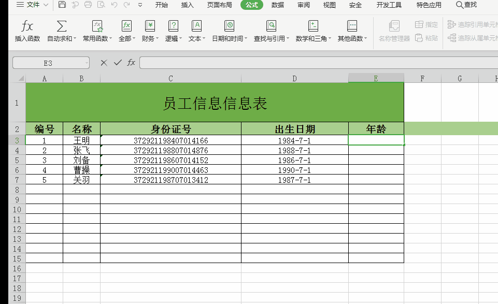This screenshot has width=498, height=304.
Task: Click the Redo arrow icon
Action: point(127,5)
